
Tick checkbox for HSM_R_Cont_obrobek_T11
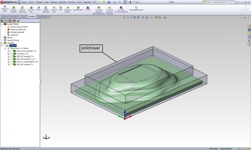[x=11, y=51]
